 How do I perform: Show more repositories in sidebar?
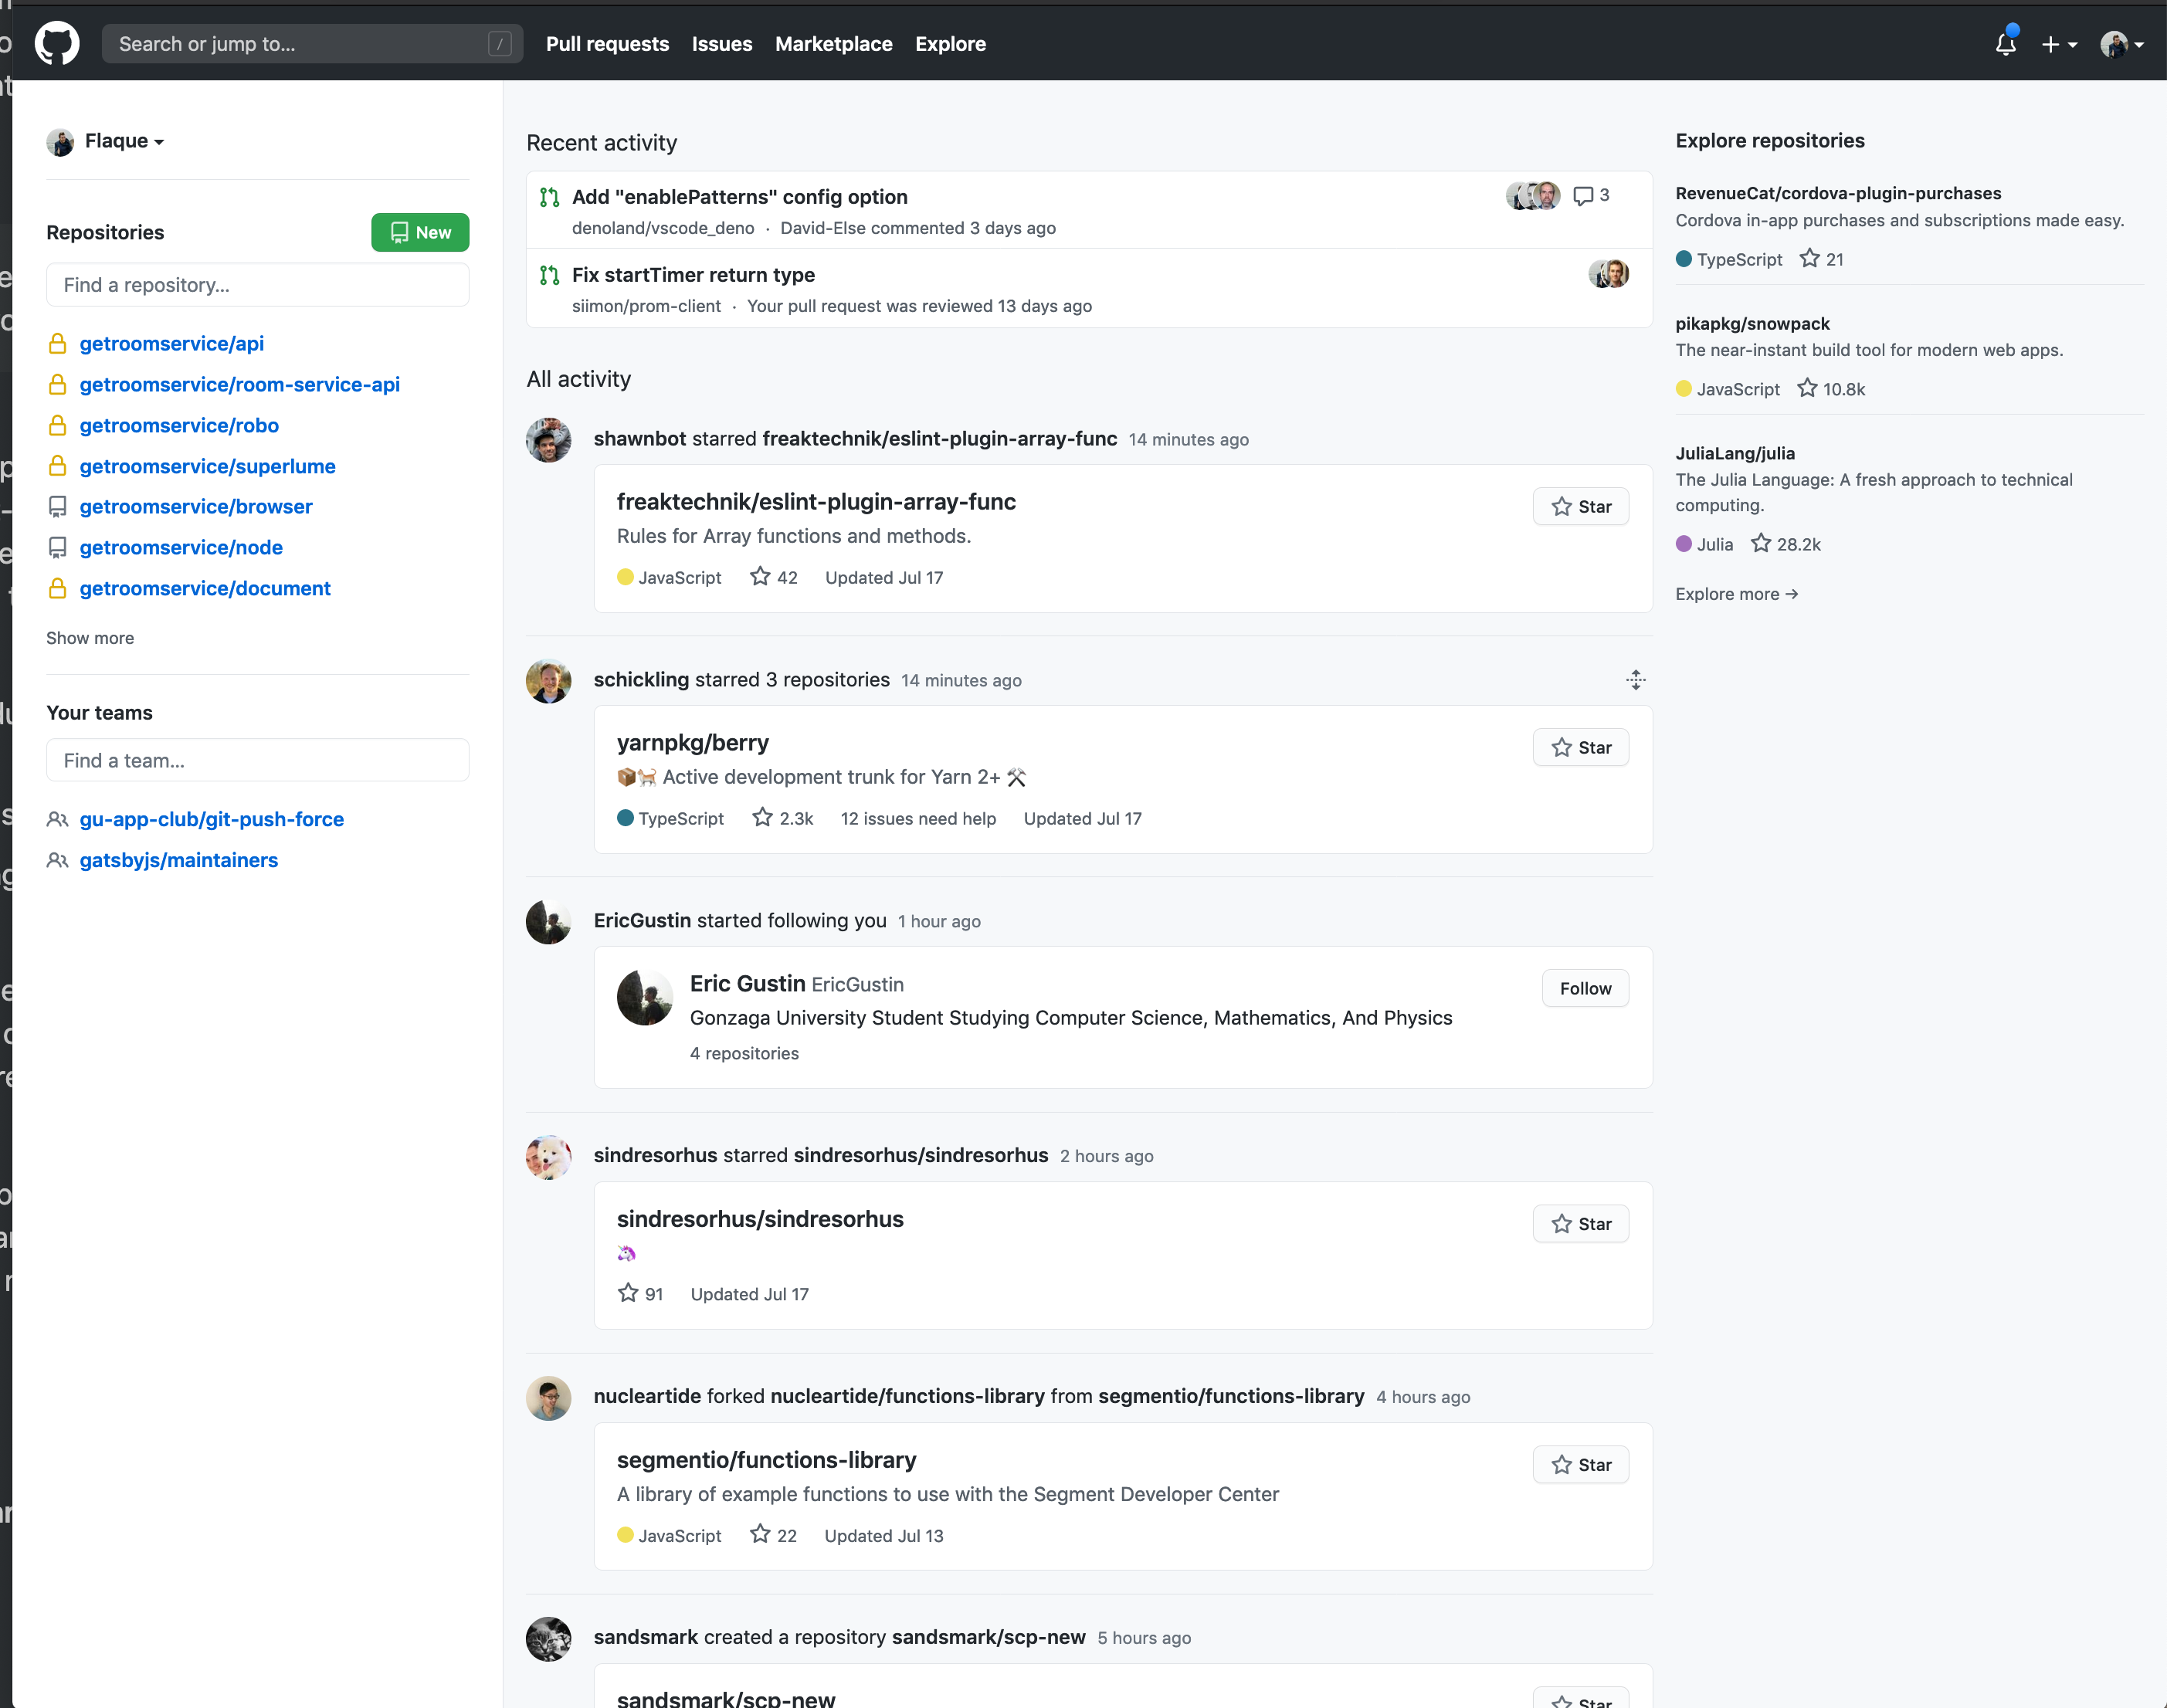click(x=90, y=638)
